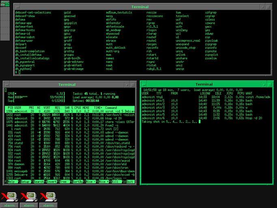Open F6 SortBy options in htop
This screenshot has height=208, width=277.
77,182
